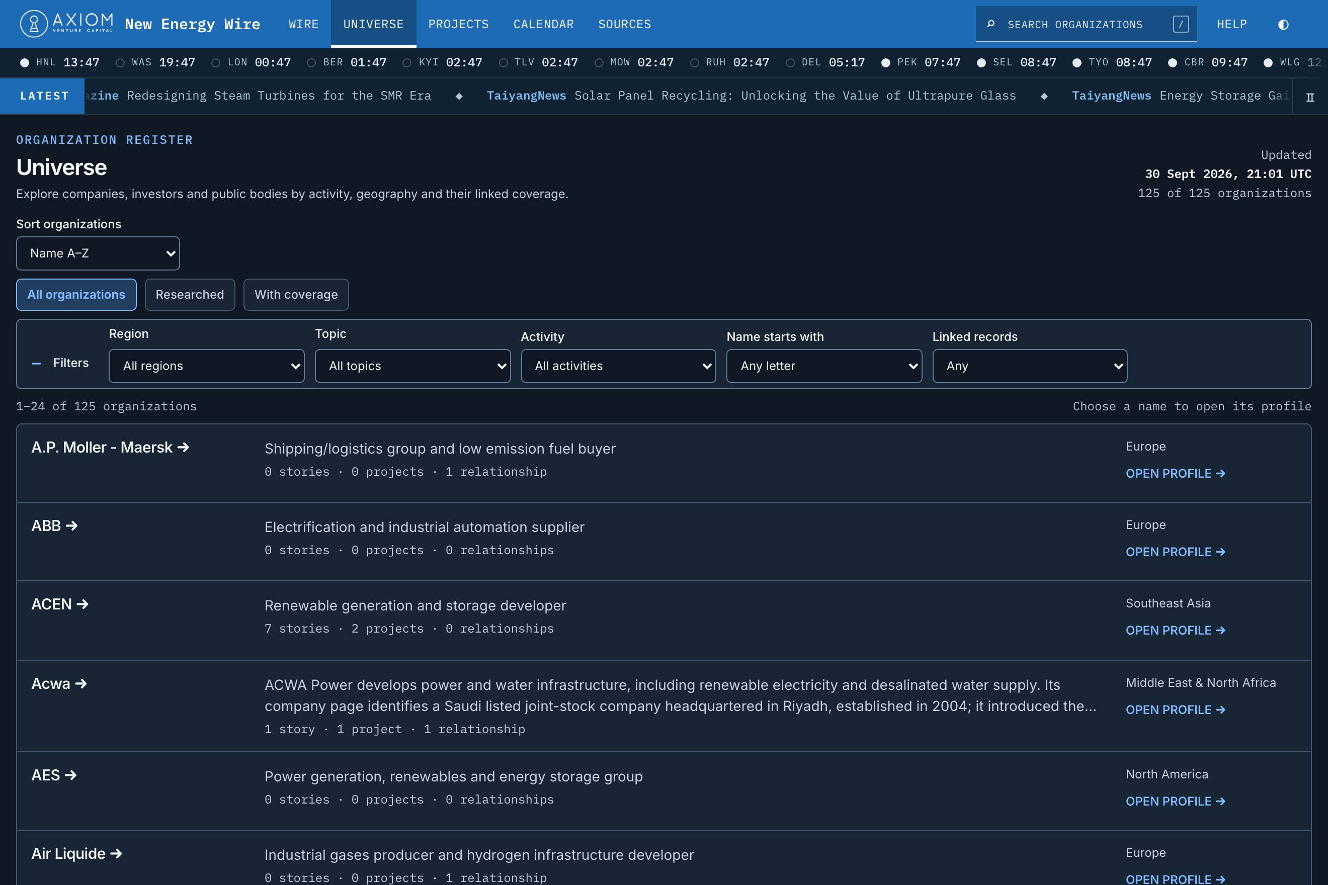Click Open Profile for Acwa
Screen dimensions: 1328x885
click(x=1176, y=710)
